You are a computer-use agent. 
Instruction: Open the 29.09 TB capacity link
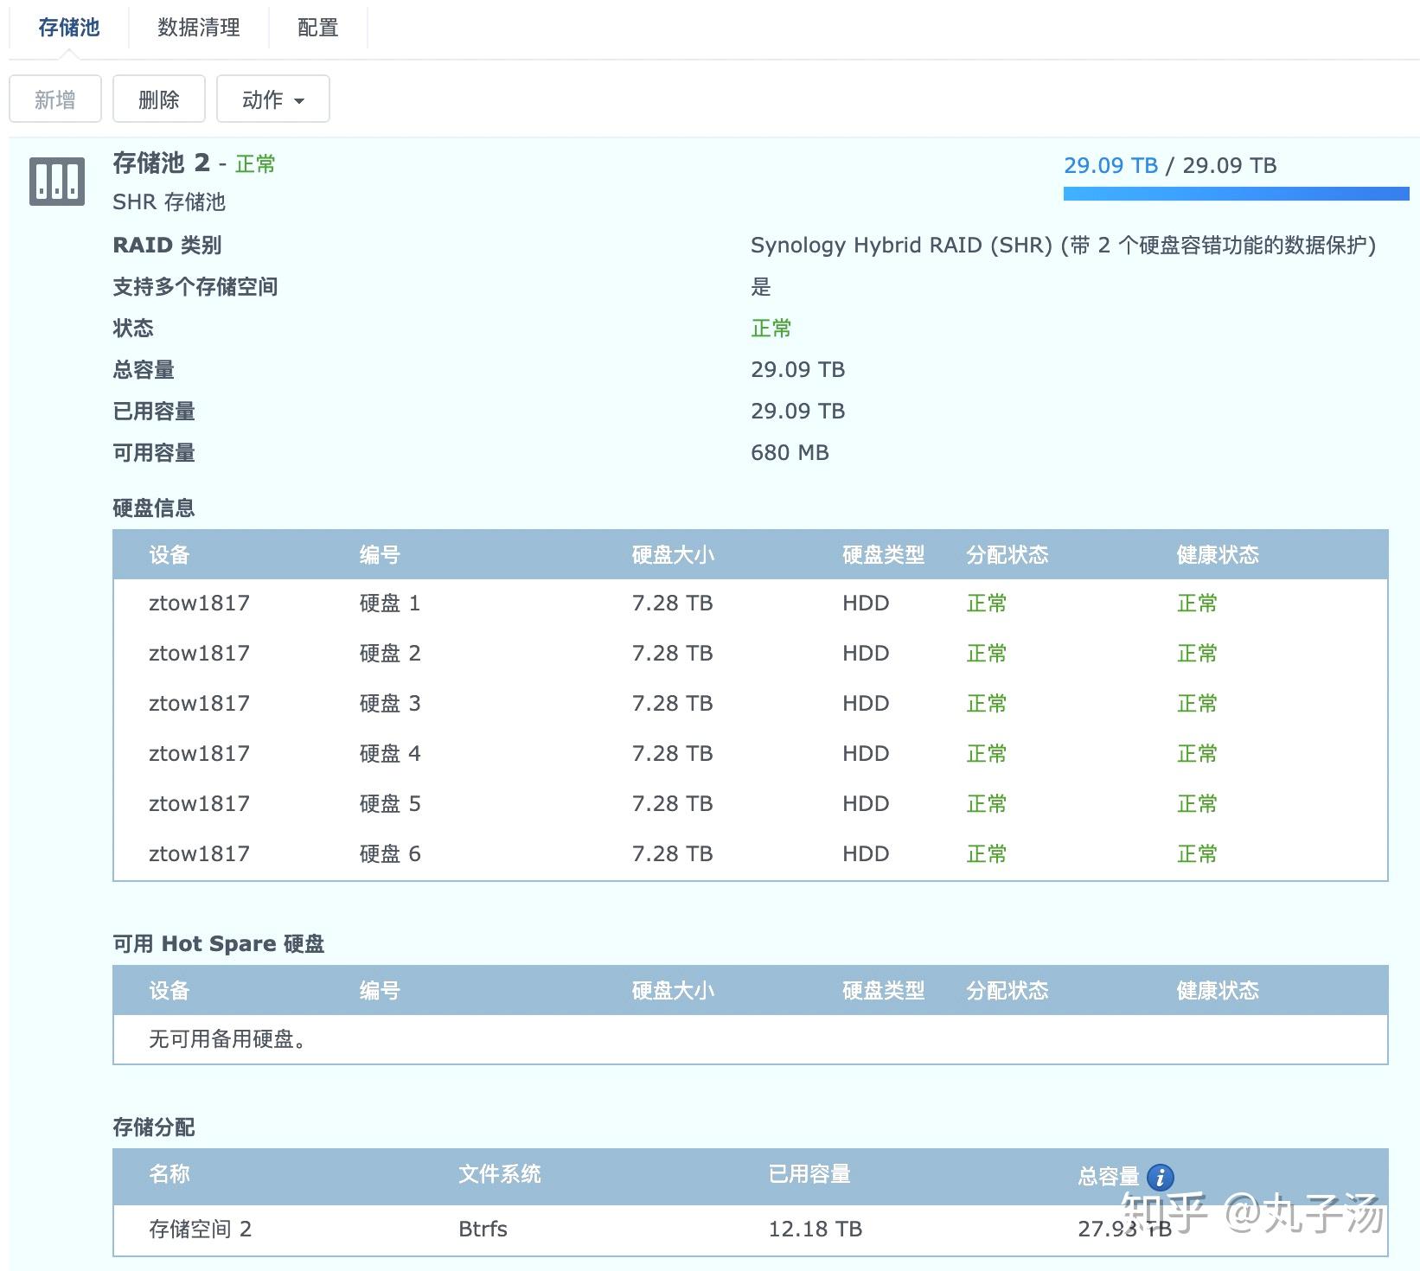pyautogui.click(x=1112, y=165)
